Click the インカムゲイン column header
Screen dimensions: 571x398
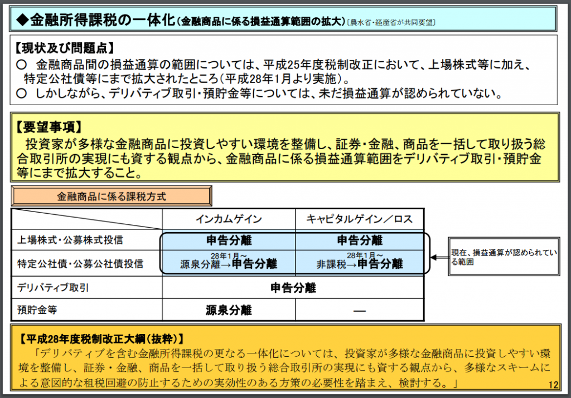[x=229, y=219]
